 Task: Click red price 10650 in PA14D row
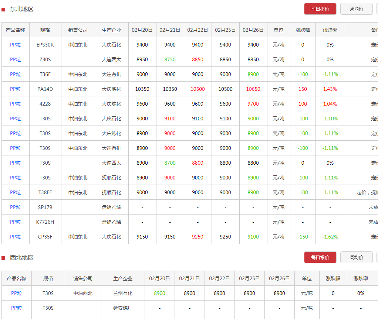click(x=253, y=89)
